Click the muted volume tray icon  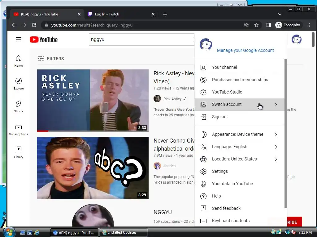coord(293,232)
